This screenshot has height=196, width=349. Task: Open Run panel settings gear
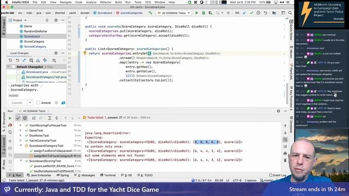click(279, 111)
